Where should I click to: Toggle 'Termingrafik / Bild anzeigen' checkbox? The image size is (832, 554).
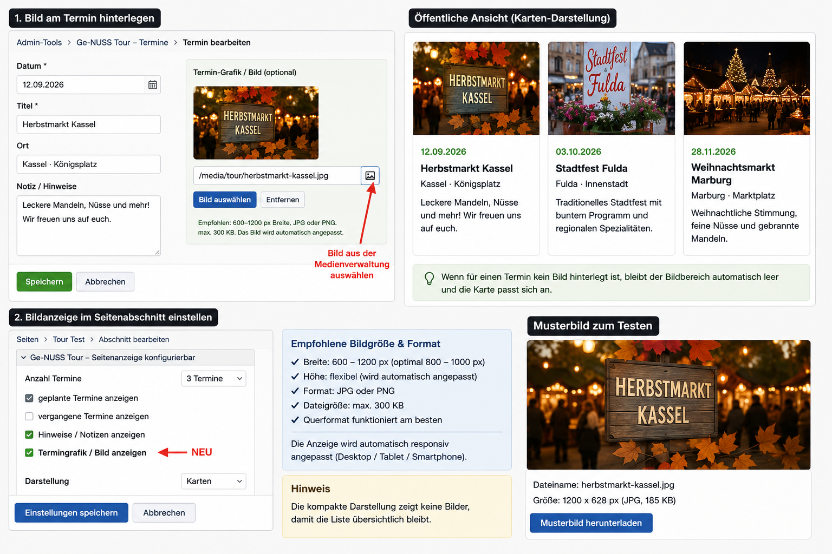point(29,453)
